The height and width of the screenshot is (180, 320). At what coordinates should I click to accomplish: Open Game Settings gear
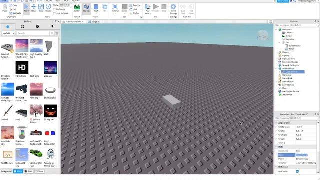click(x=173, y=9)
